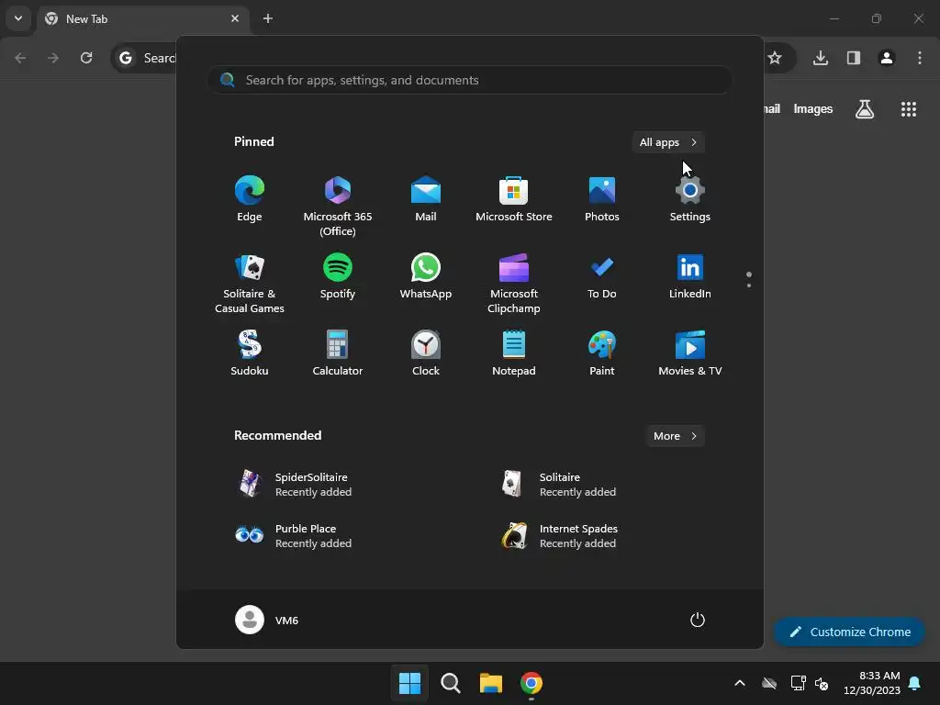Open Chrome tab search dropdown
The image size is (940, 705).
point(18,18)
